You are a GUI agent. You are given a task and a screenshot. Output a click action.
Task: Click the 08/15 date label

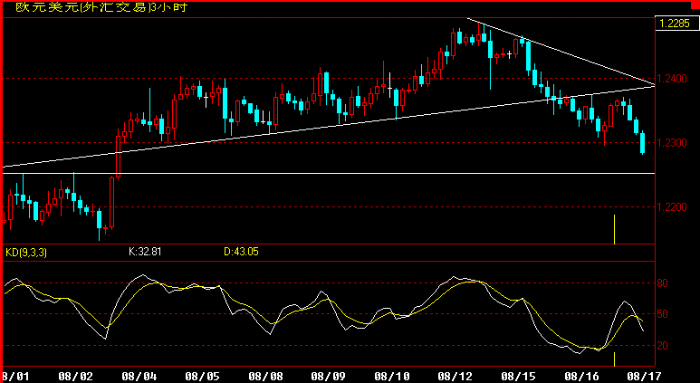point(518,377)
